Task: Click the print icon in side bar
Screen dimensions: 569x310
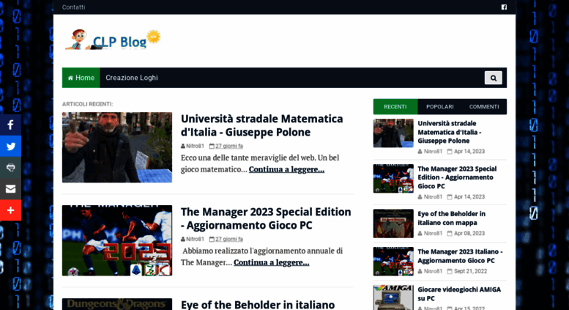Action: 10,167
